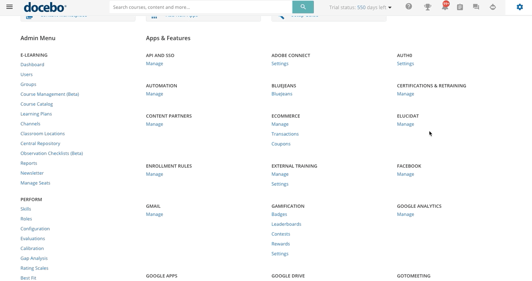Open Gap Analysis under Perform

(x=34, y=258)
